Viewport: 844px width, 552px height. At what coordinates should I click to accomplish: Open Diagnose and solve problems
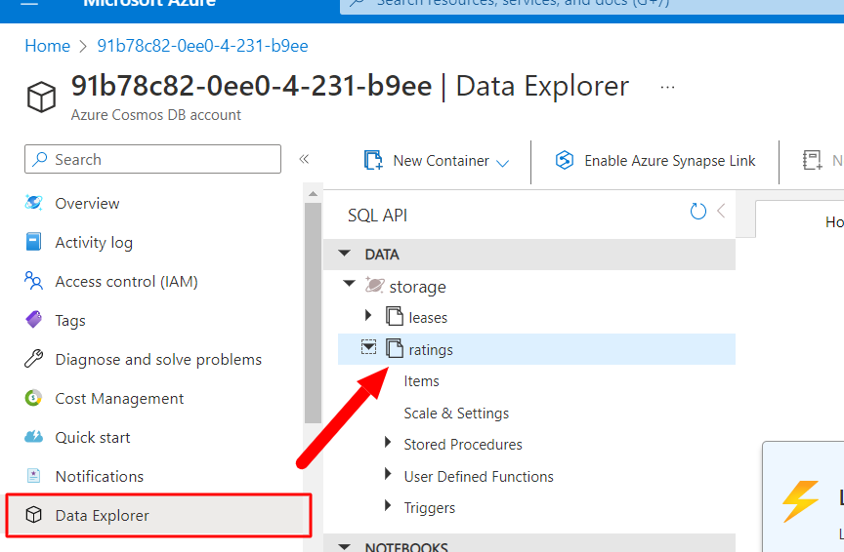(x=158, y=359)
